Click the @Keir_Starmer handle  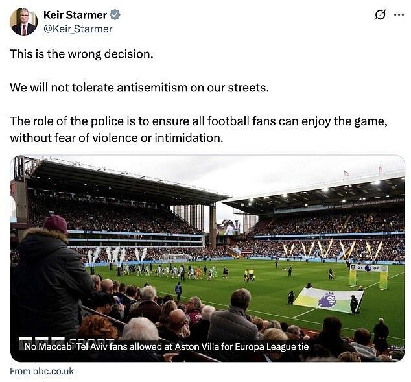(x=78, y=29)
